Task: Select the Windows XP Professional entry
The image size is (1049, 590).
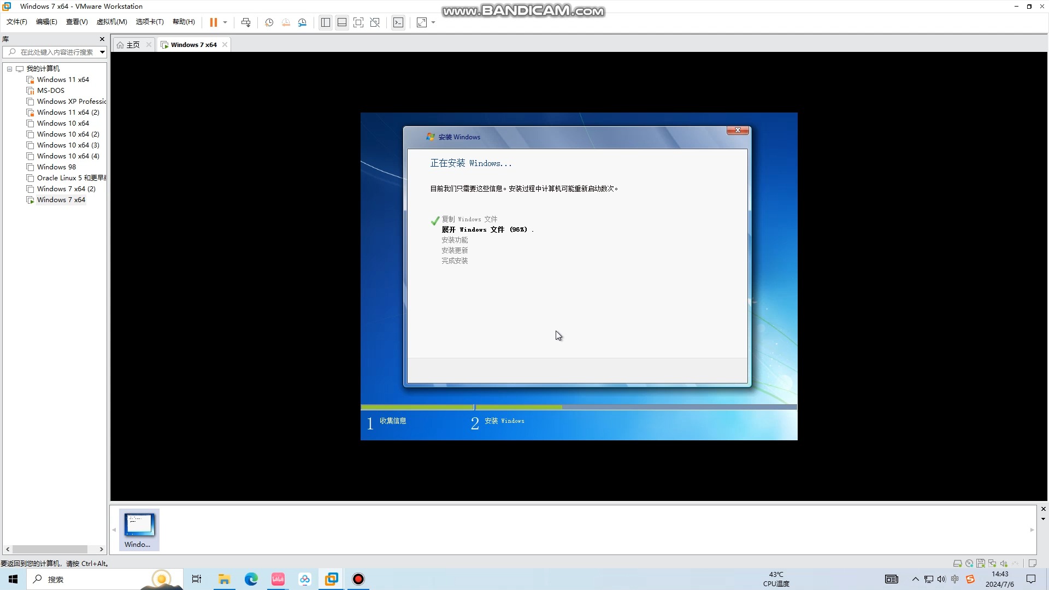Action: [71, 102]
